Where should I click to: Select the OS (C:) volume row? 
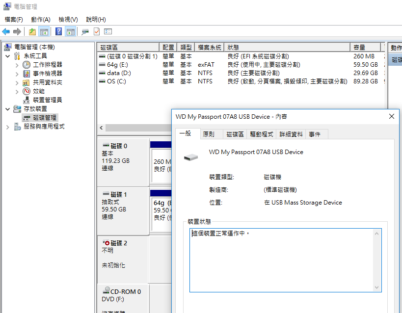[x=241, y=81]
